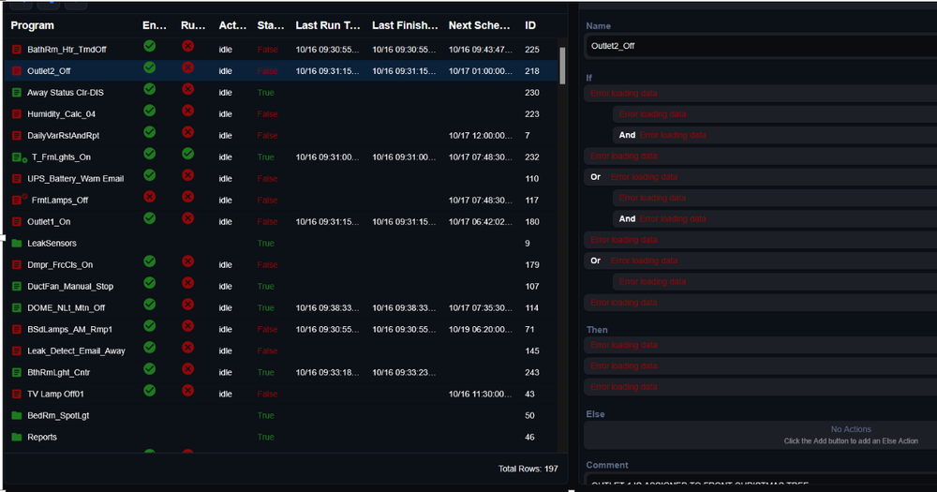Viewport: 937px width, 492px height.
Task: Click the Humidity_Calc_04 program icon
Action: [x=17, y=114]
